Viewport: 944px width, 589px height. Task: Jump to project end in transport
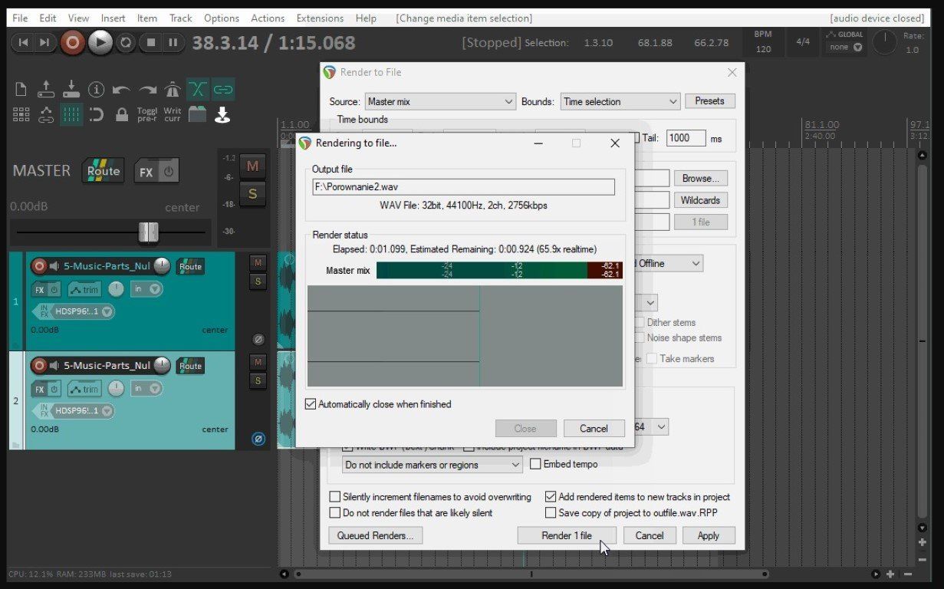point(45,43)
